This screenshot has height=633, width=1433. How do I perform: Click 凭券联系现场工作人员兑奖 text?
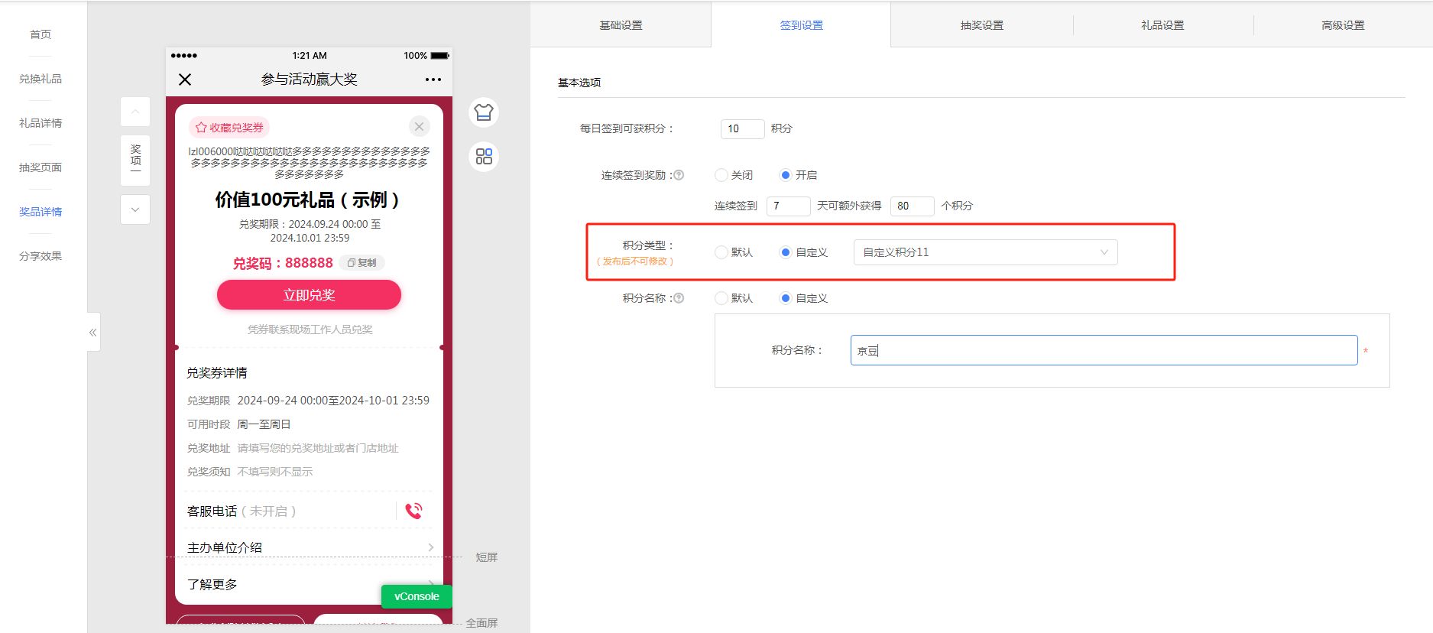pos(310,329)
